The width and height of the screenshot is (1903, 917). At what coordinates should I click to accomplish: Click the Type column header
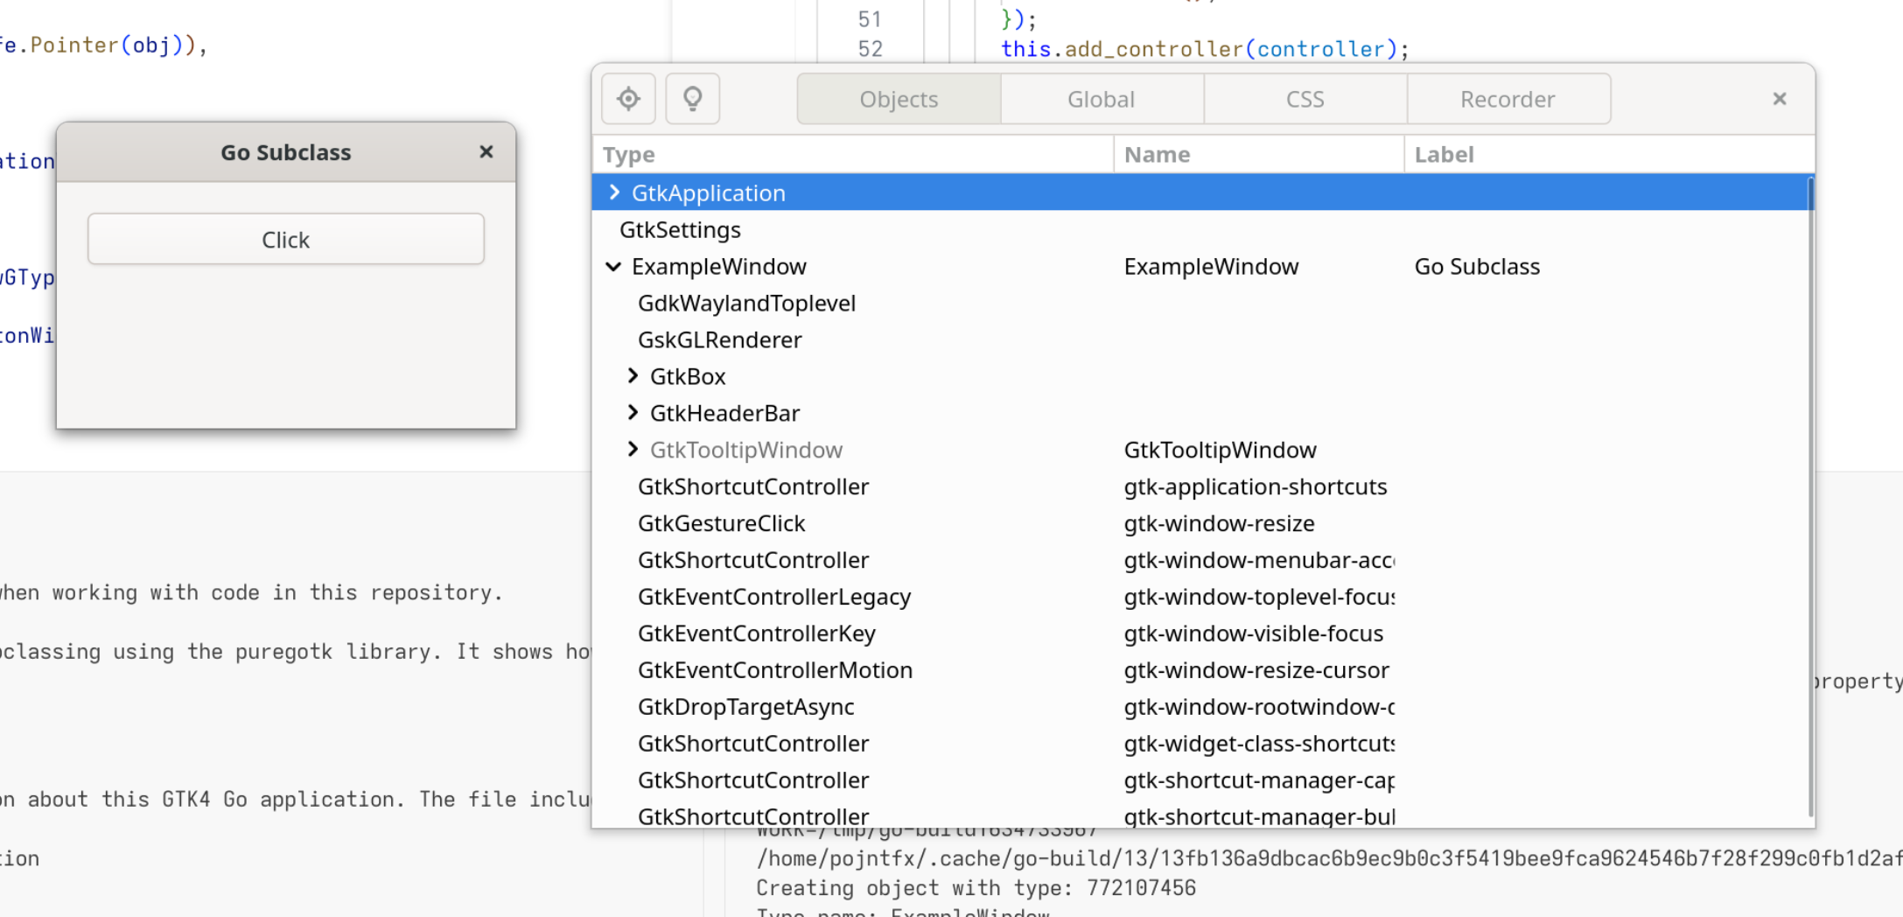(x=628, y=155)
